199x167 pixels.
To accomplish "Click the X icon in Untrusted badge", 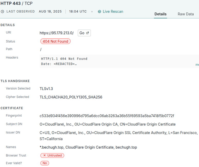I will click(x=45, y=155).
